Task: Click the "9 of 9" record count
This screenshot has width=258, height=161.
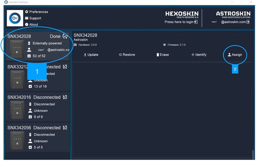Action: [38, 117]
